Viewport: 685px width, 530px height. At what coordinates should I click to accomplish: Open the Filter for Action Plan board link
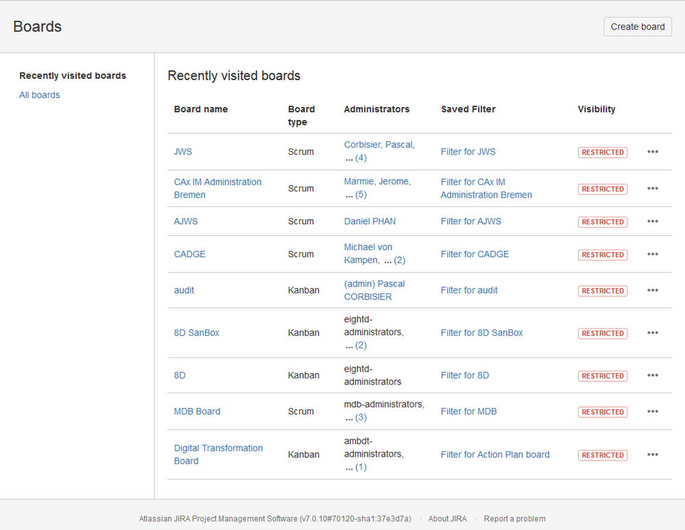(x=495, y=455)
